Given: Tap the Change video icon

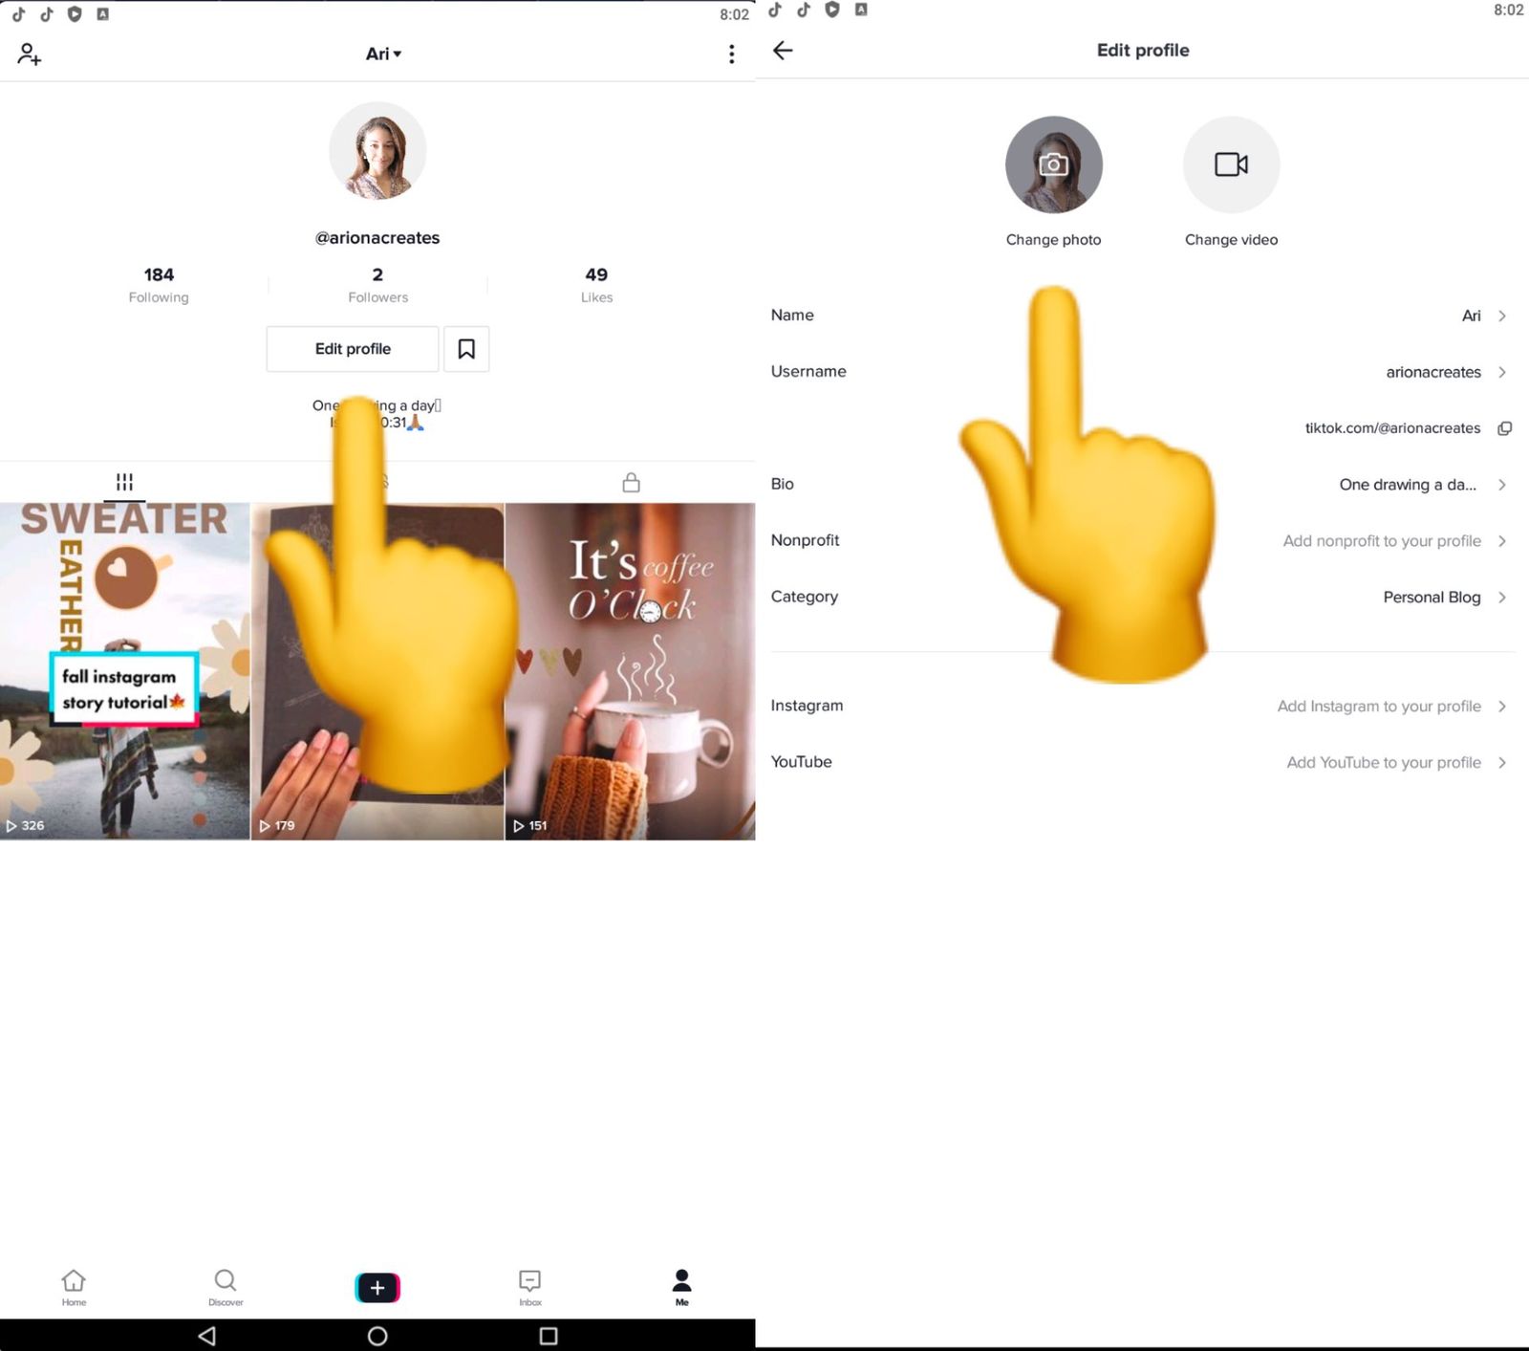Looking at the screenshot, I should coord(1231,164).
